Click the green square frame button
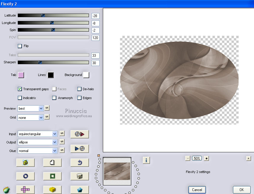This screenshot has height=194, width=254. tap(52, 176)
